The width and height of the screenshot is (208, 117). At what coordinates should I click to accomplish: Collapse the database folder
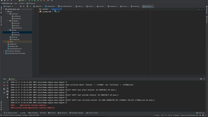pyautogui.click(x=8, y=21)
